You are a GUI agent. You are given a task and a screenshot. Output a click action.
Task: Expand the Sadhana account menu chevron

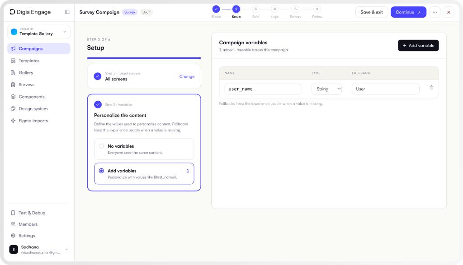67,249
